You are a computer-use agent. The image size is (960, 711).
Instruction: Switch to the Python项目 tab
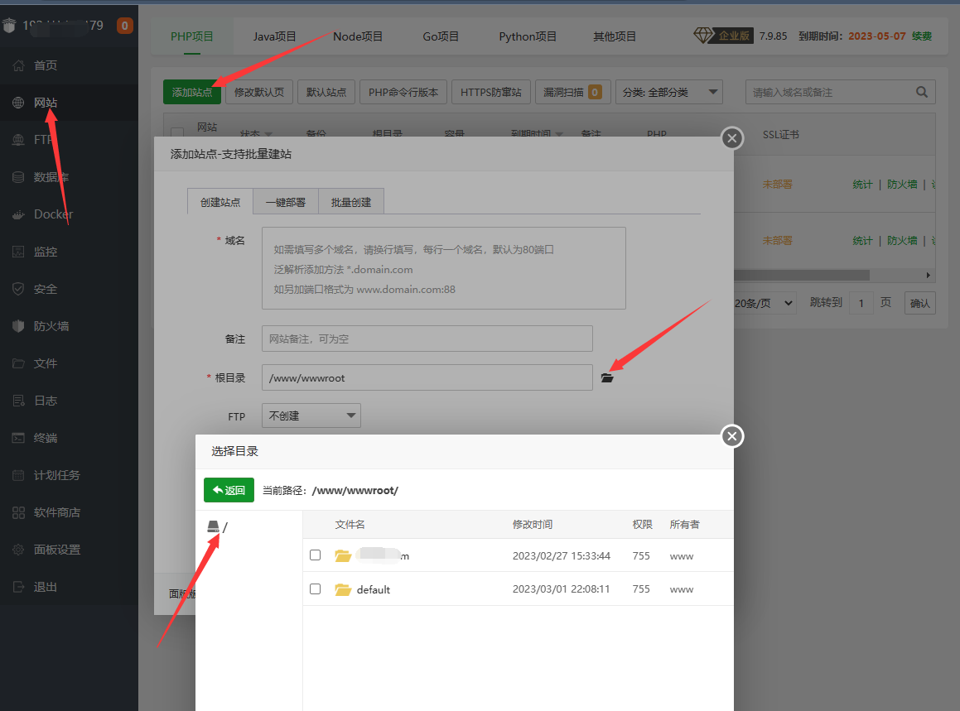pyautogui.click(x=527, y=36)
